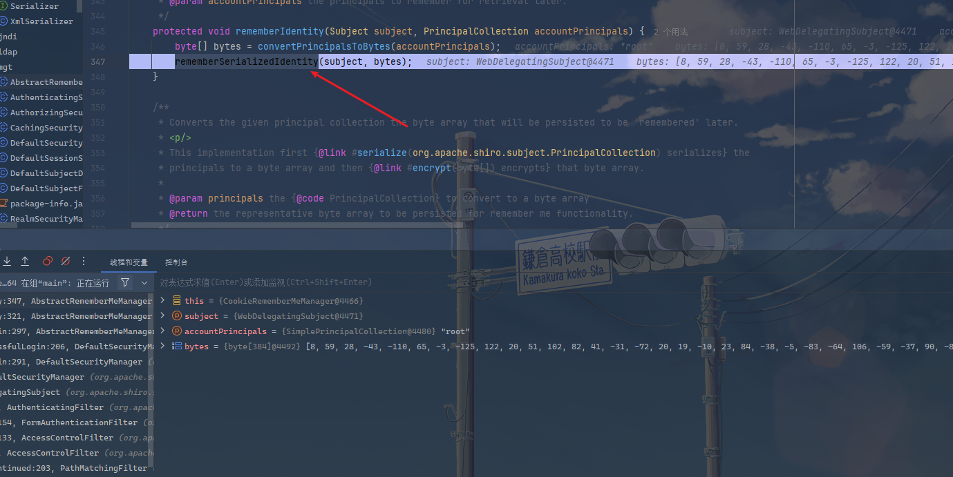The width and height of the screenshot is (953, 477).
Task: Open AuthenticatingS... class in tree
Action: click(x=46, y=97)
